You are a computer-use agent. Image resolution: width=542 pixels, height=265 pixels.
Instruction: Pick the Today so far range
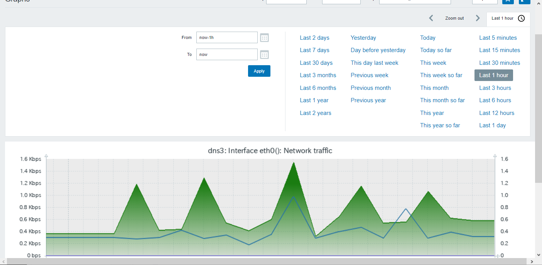tap(436, 50)
